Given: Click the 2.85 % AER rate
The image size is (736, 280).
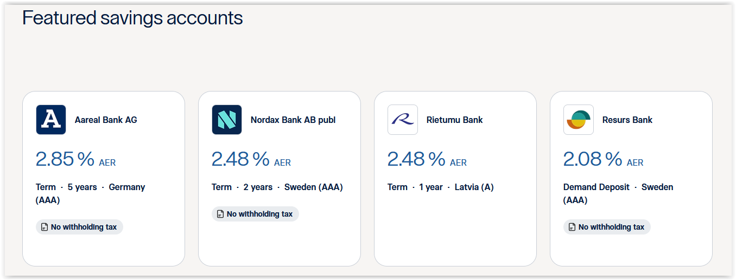Looking at the screenshot, I should coord(75,159).
